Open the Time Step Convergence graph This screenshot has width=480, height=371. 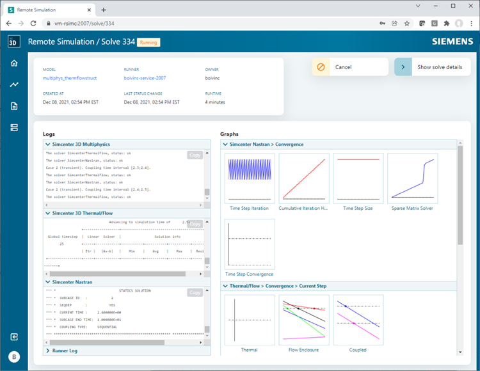[x=250, y=244]
